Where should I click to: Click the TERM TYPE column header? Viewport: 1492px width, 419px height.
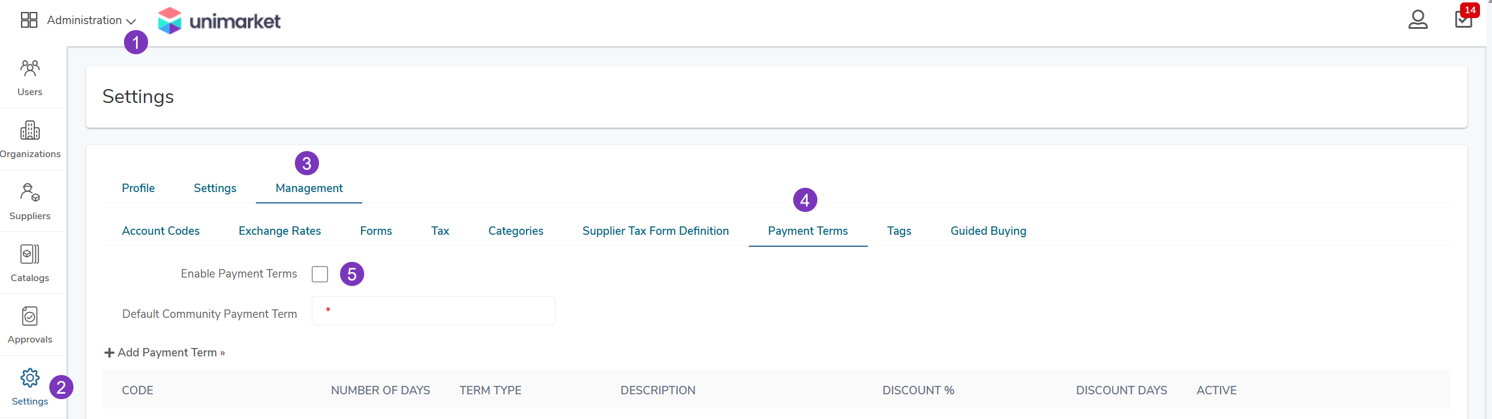pos(491,390)
